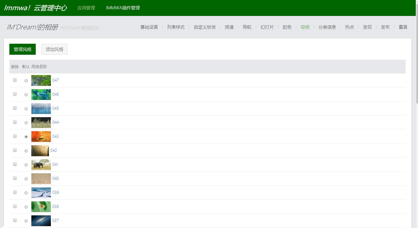Image resolution: width=418 pixels, height=228 pixels.
Task: Check the delete checkbox for style 047
Action: pyautogui.click(x=15, y=80)
